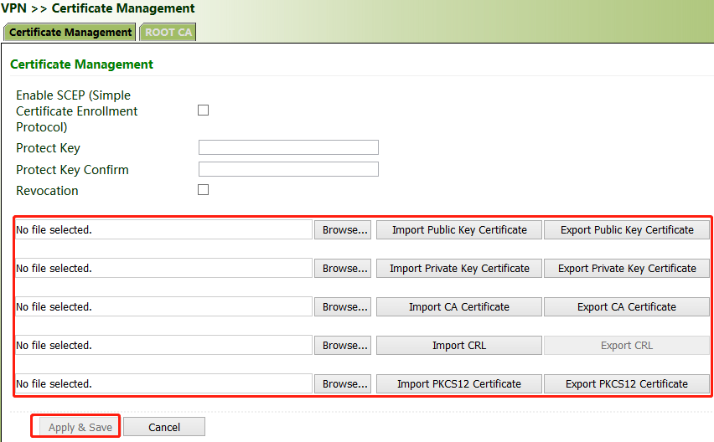Tick the Revocation checkbox
714x442 pixels.
(x=203, y=190)
